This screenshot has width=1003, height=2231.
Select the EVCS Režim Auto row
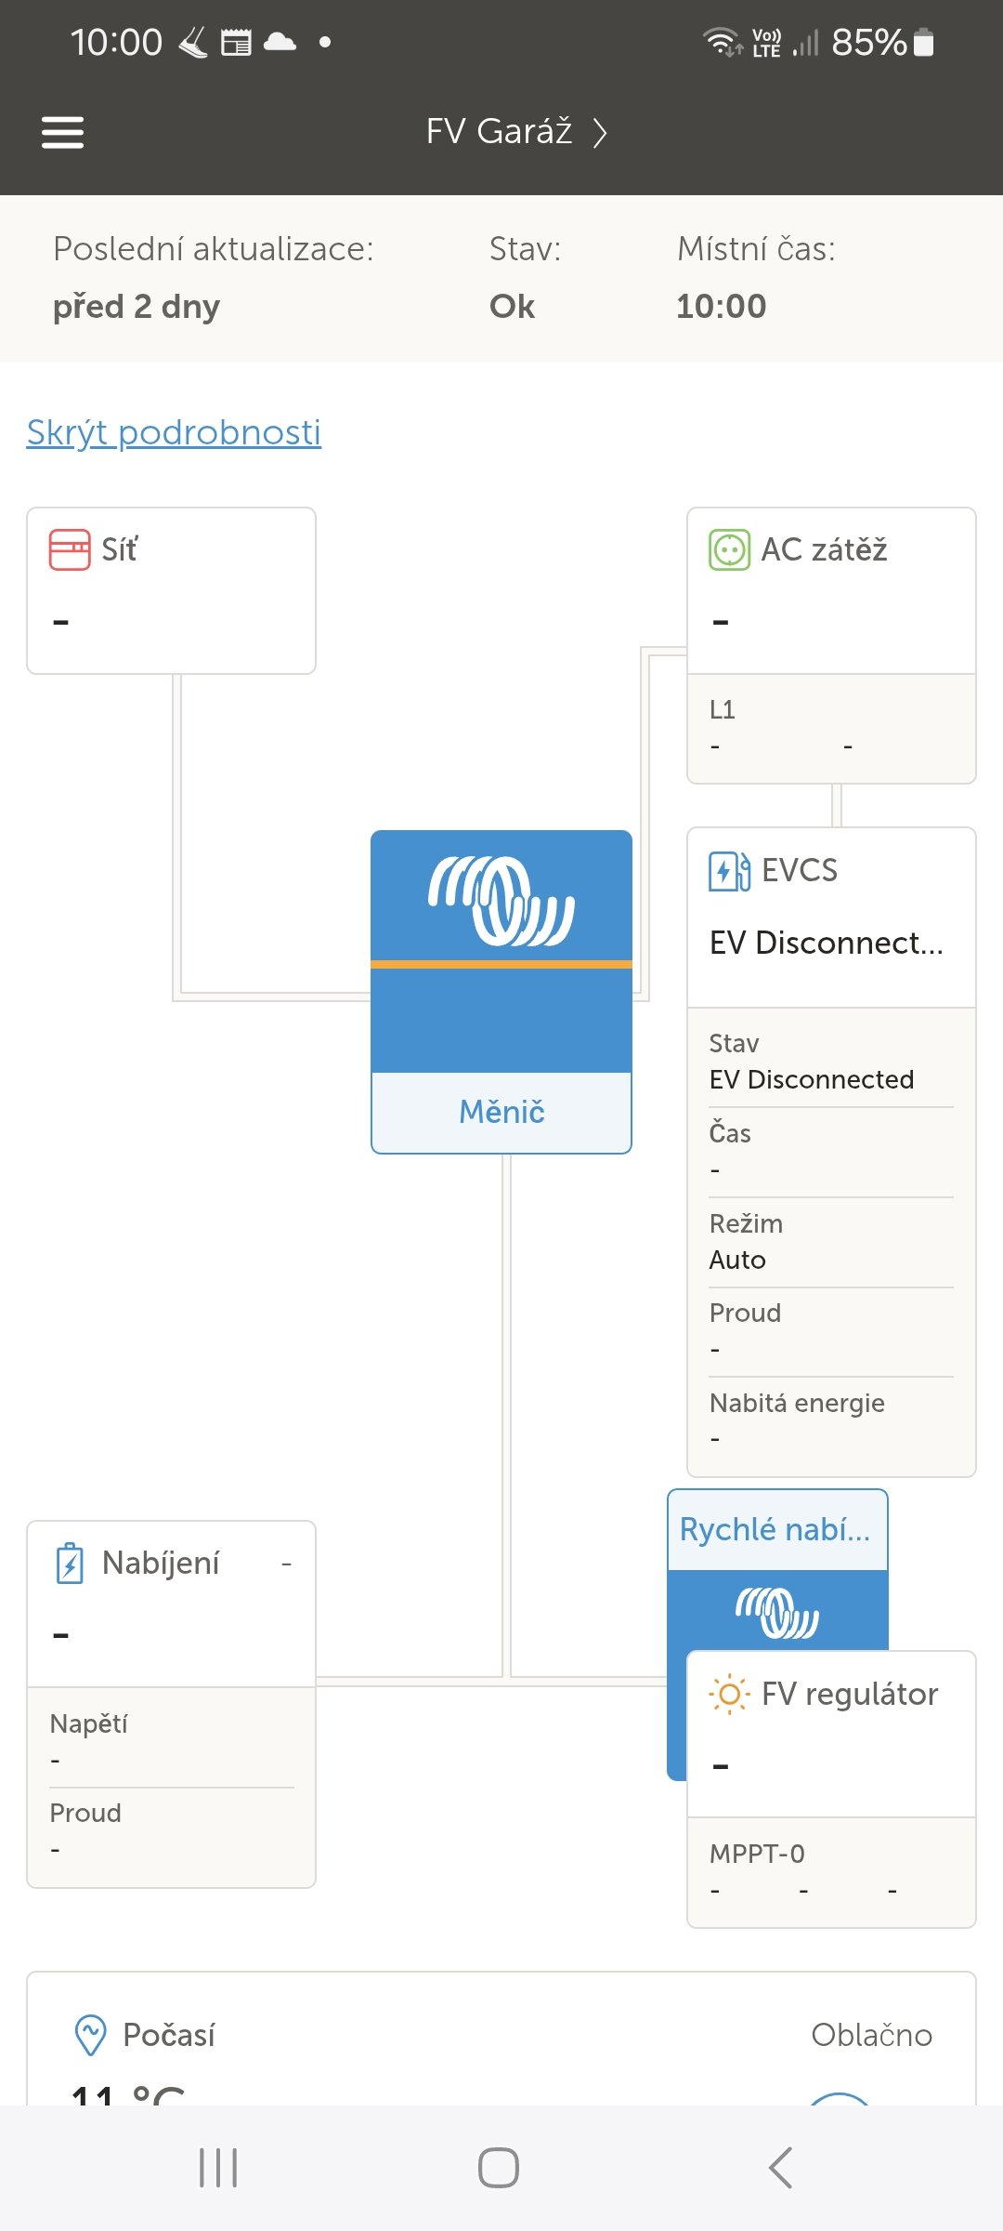tap(831, 1242)
